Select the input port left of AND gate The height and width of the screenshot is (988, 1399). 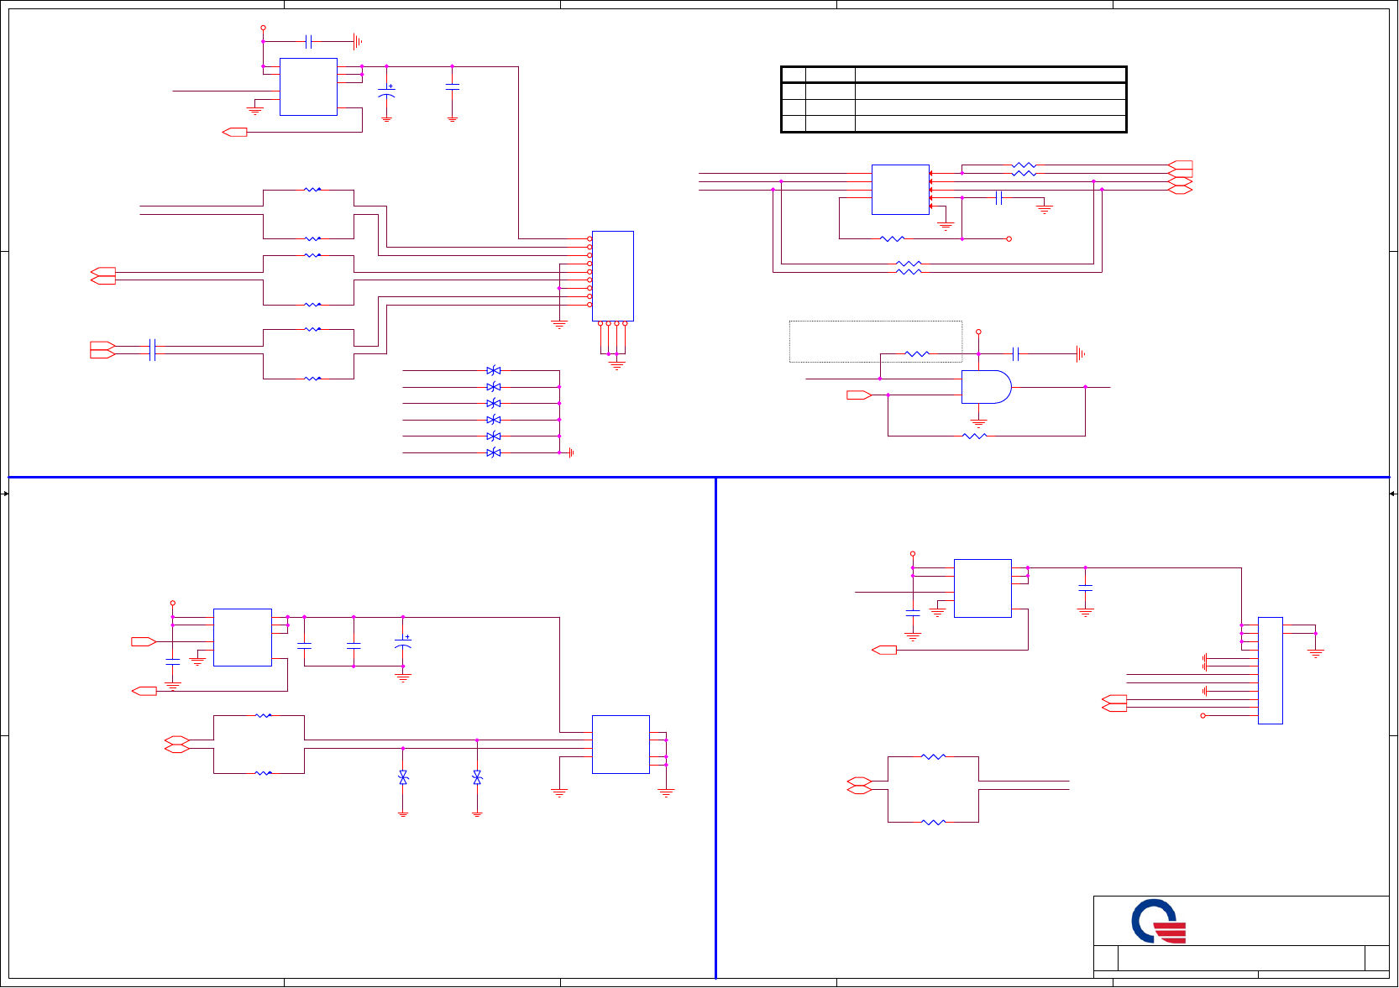coord(859,395)
